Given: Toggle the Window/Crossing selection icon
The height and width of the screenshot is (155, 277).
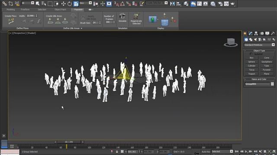Looking at the screenshot, I should tap(56, 3).
